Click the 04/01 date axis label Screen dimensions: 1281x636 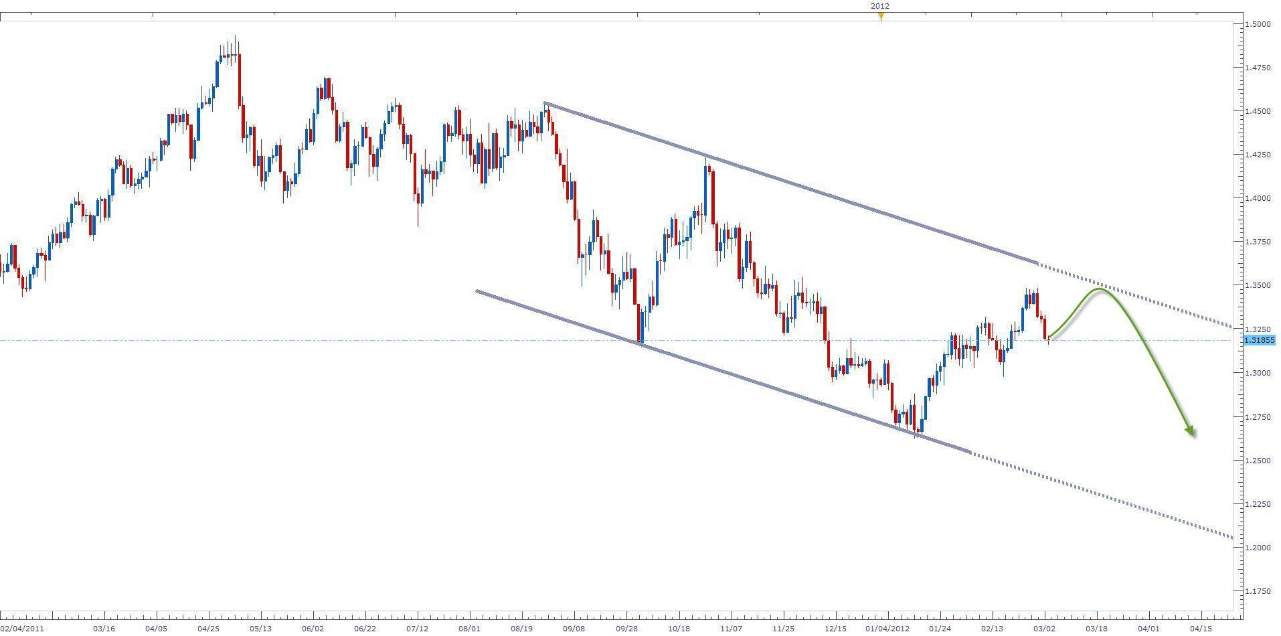click(x=1149, y=629)
